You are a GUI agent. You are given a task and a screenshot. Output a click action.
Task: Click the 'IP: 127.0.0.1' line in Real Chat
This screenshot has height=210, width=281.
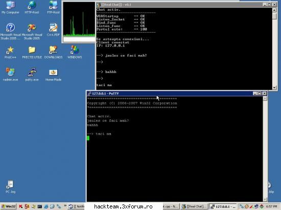pyautogui.click(x=110, y=45)
